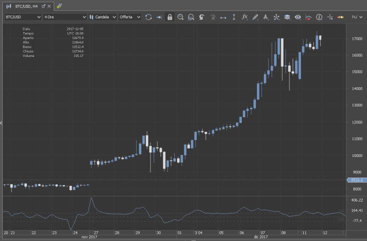Screen dimensions: 367x241
Task: Click the undo zoom arrow icon
Action: point(201,17)
